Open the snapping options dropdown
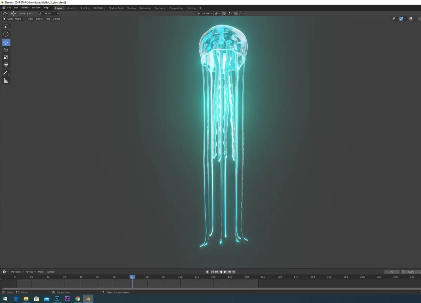The image size is (421, 303). coord(229,13)
